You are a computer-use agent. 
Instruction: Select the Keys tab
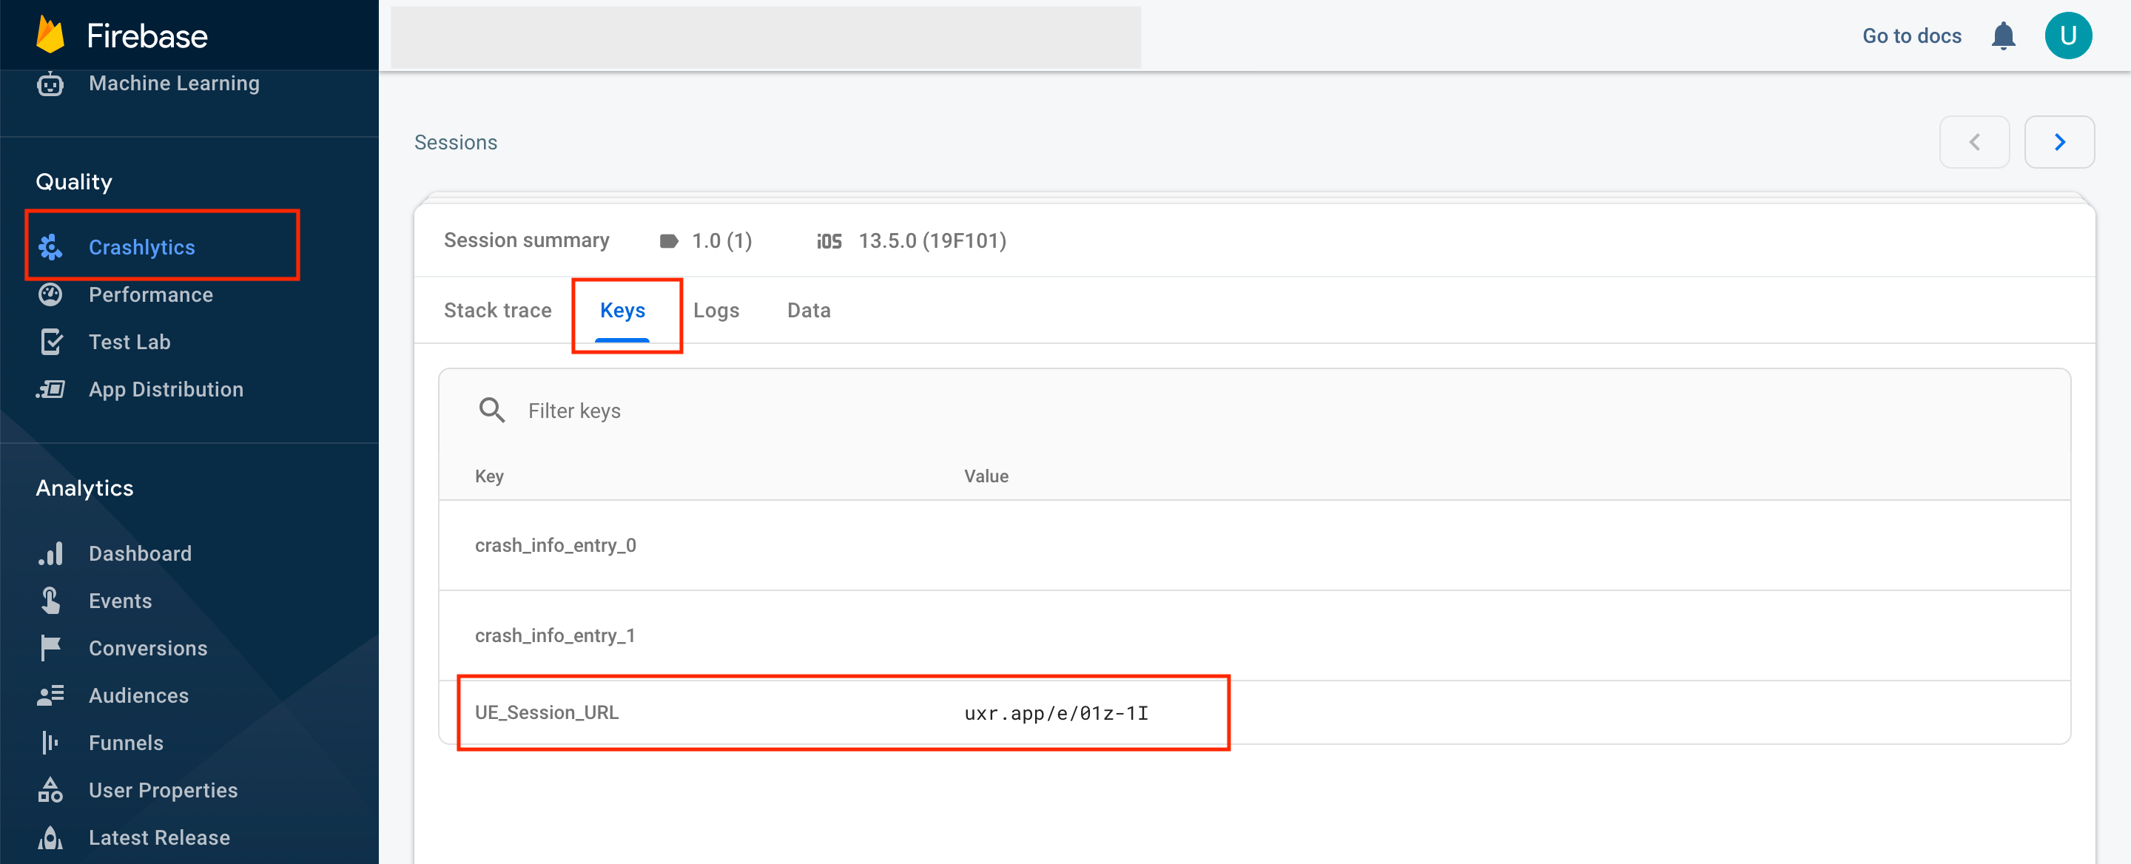click(x=622, y=310)
